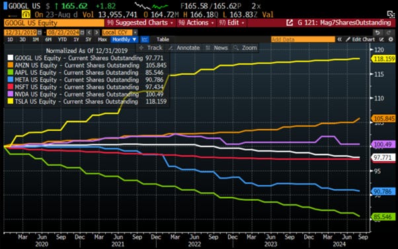The image size is (398, 249).
Task: Click the yellow 118.159 TSLA axis label
Action: coord(384,59)
